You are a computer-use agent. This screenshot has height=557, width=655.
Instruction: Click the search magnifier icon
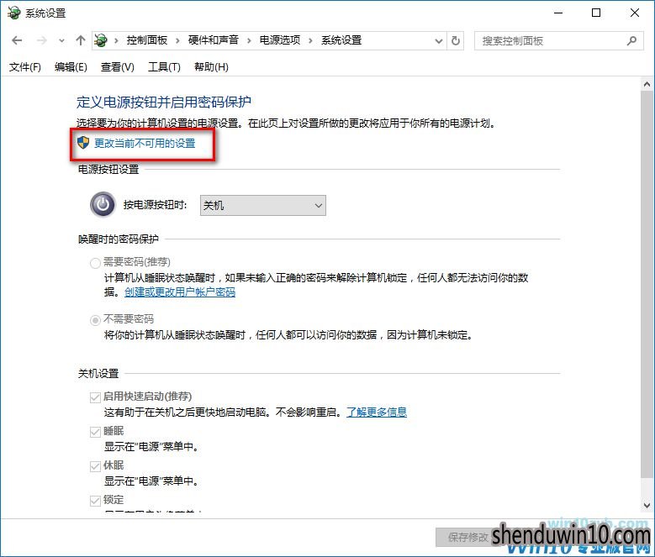(x=631, y=41)
